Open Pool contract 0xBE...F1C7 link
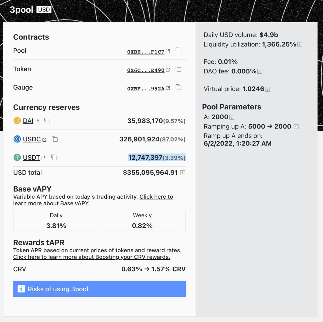Viewport: 323px width, 322px height. pyautogui.click(x=146, y=52)
